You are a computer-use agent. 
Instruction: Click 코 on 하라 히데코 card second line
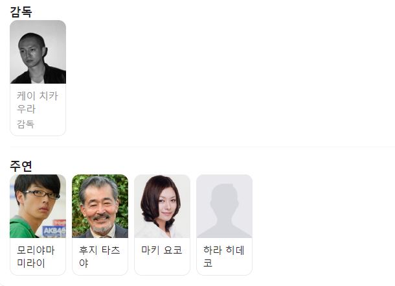pyautogui.click(x=208, y=263)
